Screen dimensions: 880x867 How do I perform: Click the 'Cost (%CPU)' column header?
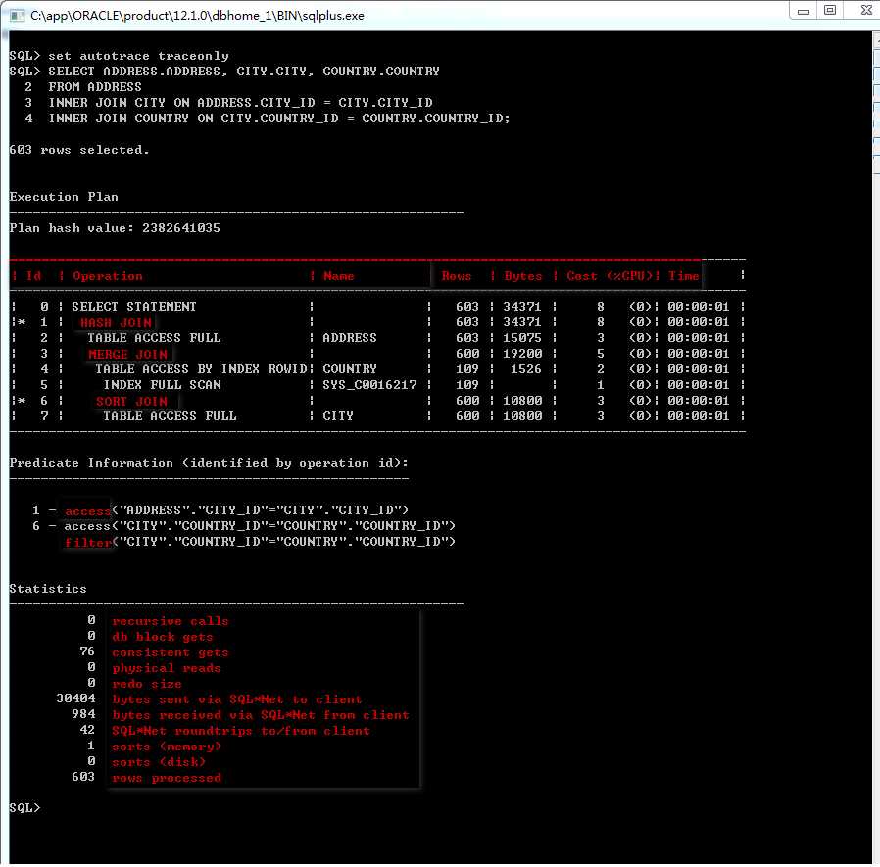pos(610,276)
